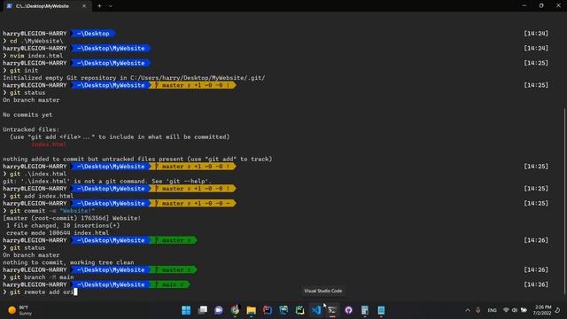Screen dimensions: 567x319
Task: Open Task View on the taskbar
Action: pyautogui.click(x=203, y=310)
